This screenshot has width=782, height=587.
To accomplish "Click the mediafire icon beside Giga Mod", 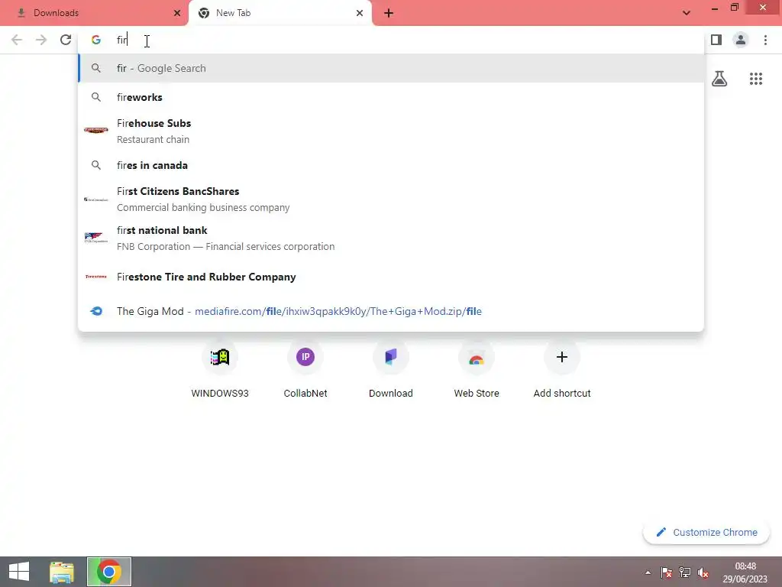I will click(96, 311).
